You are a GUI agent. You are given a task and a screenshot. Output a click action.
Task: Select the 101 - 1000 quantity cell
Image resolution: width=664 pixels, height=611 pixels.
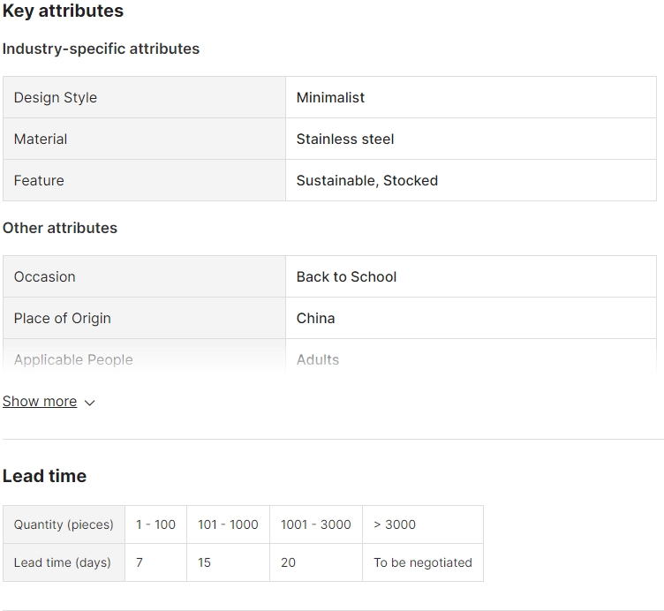[x=228, y=524]
